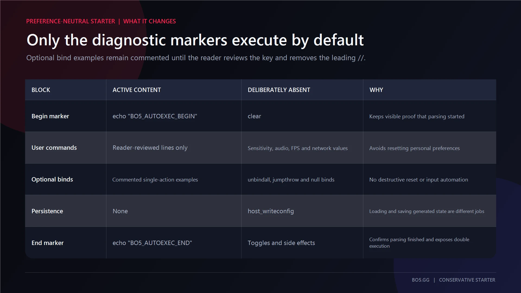Click the 'ACTIVE CONTENT' column header
Image resolution: width=521 pixels, height=293 pixels.
(x=137, y=90)
